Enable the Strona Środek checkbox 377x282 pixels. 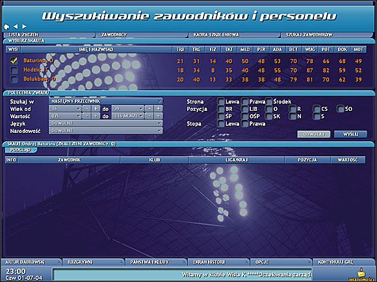pyautogui.click(x=268, y=101)
